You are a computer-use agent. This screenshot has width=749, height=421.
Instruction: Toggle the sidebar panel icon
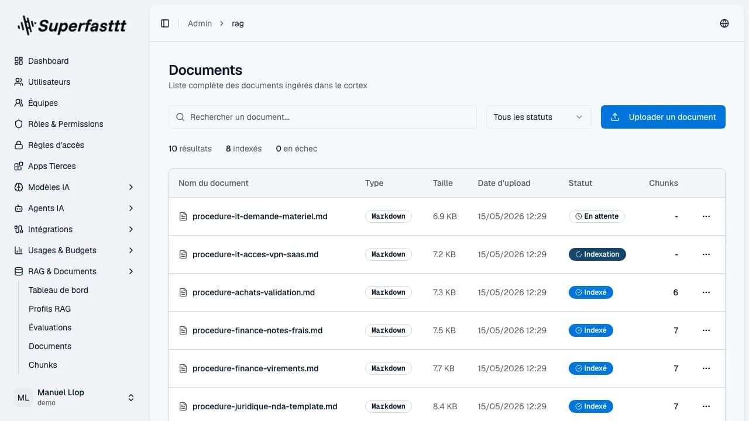pos(165,23)
